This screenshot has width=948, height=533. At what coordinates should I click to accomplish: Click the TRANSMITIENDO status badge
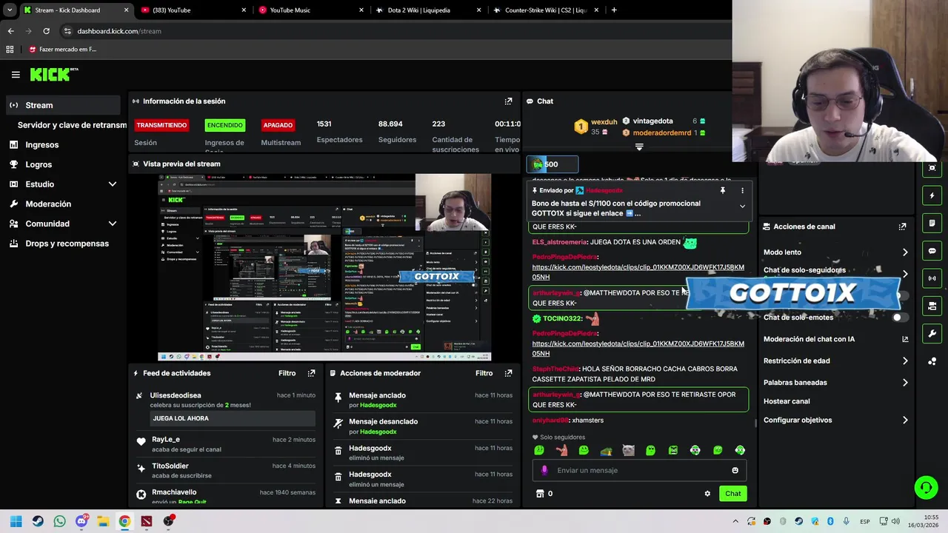[161, 125]
